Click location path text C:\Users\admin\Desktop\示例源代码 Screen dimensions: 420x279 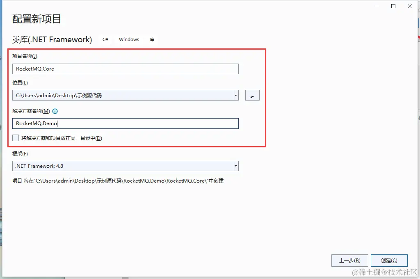(x=59, y=96)
